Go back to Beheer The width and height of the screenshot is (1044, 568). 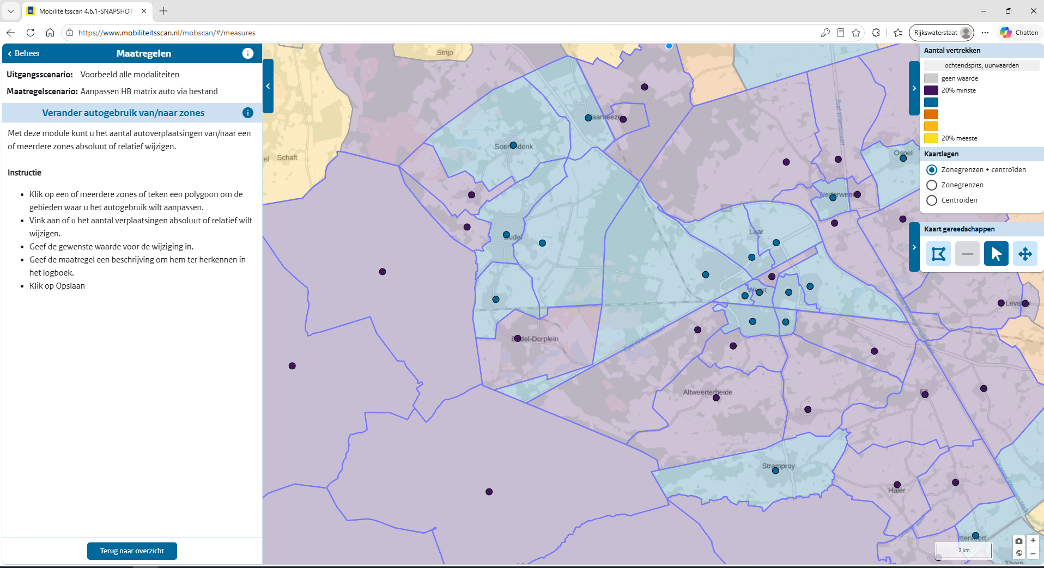click(23, 53)
